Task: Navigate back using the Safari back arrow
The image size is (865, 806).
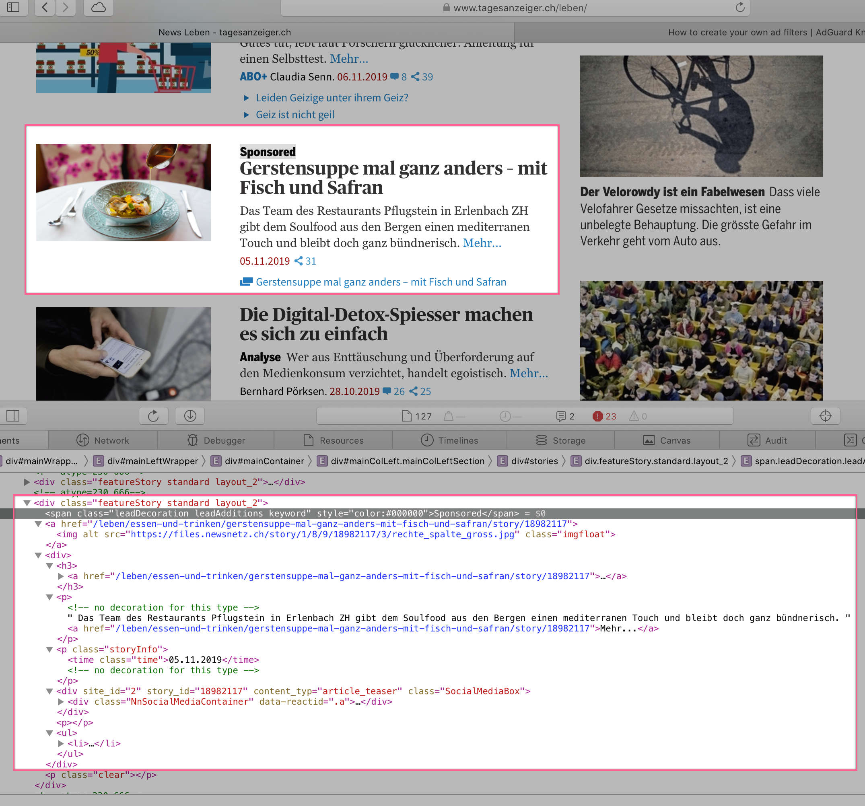Action: [44, 7]
